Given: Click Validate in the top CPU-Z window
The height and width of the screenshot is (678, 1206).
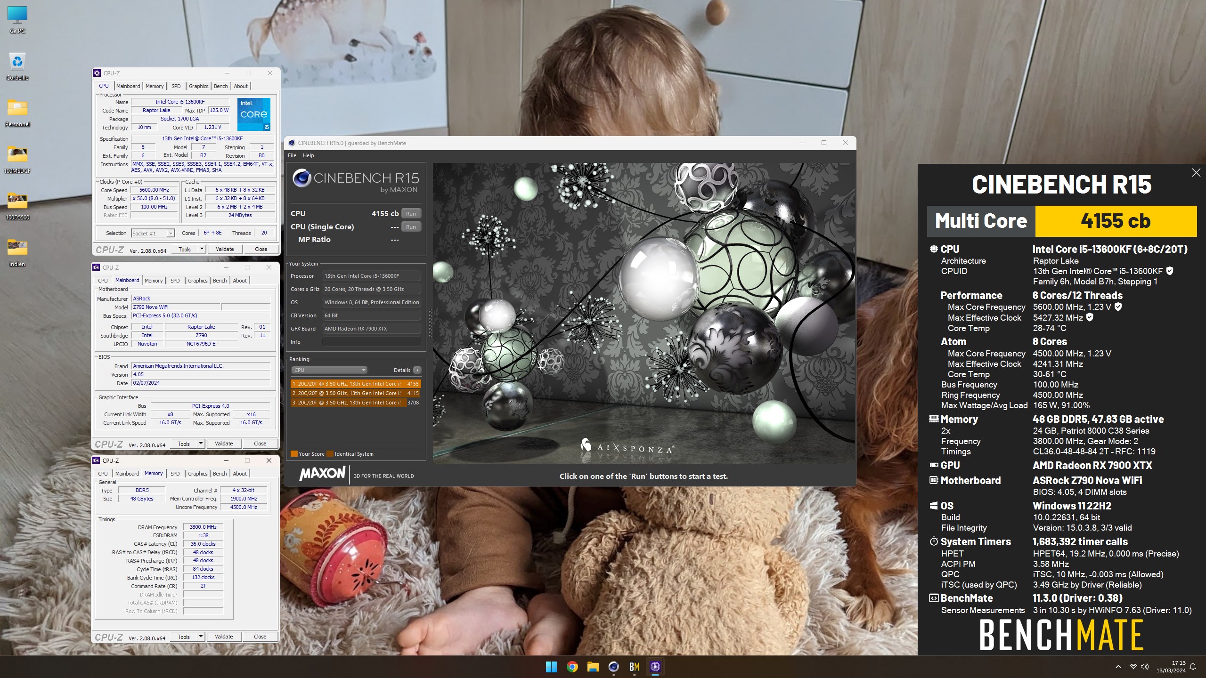Looking at the screenshot, I should coord(225,249).
